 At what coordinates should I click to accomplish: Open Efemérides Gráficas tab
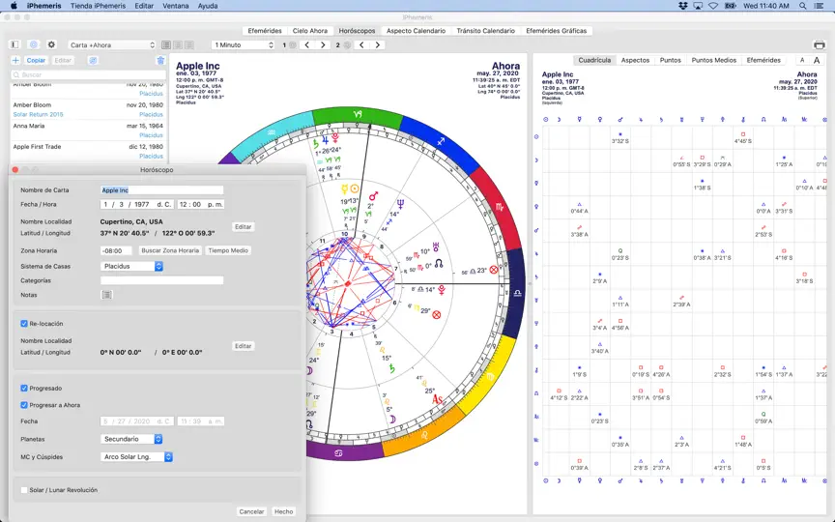(556, 31)
